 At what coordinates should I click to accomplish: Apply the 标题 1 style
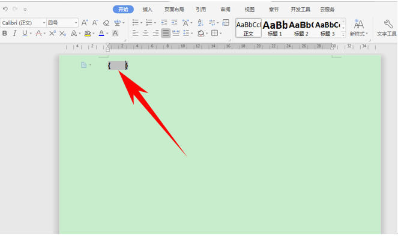coord(275,28)
